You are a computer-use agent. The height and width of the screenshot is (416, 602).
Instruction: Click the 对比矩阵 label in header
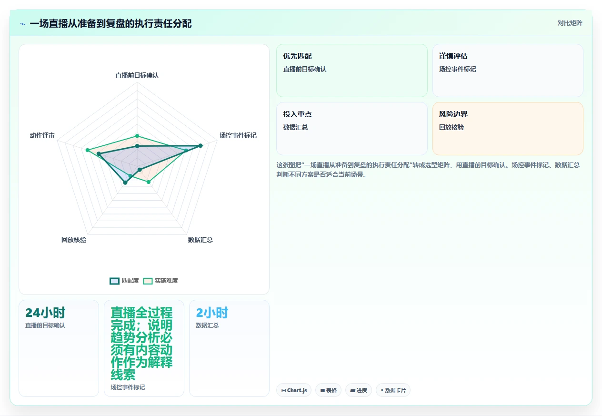click(570, 23)
